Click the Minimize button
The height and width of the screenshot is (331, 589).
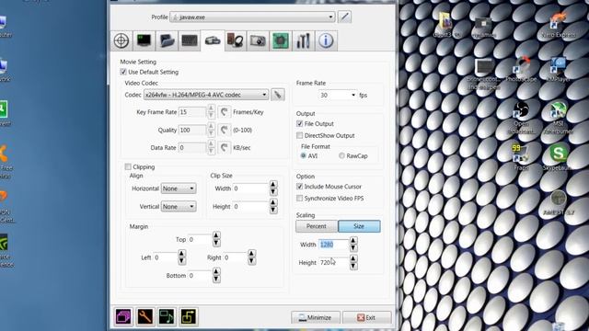(x=316, y=317)
